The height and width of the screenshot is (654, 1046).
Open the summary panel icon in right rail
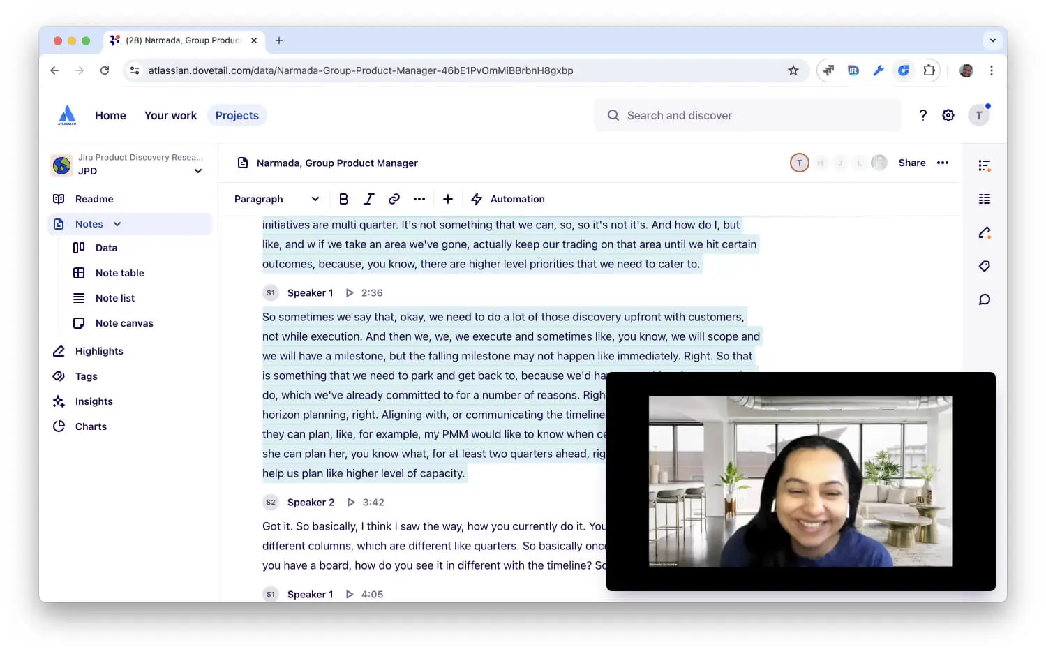(x=984, y=165)
